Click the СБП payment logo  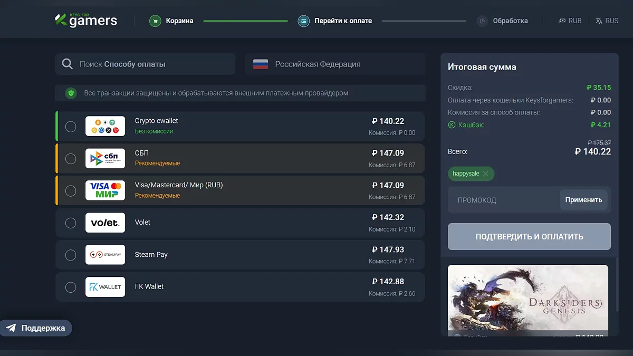[x=105, y=158]
